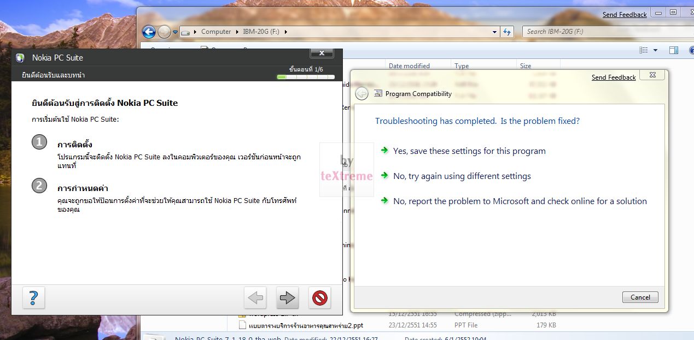Go to next step with forward arrow
This screenshot has width=694, height=340.
click(287, 298)
